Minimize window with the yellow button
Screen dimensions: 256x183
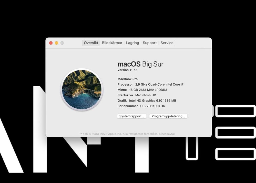tap(56, 43)
